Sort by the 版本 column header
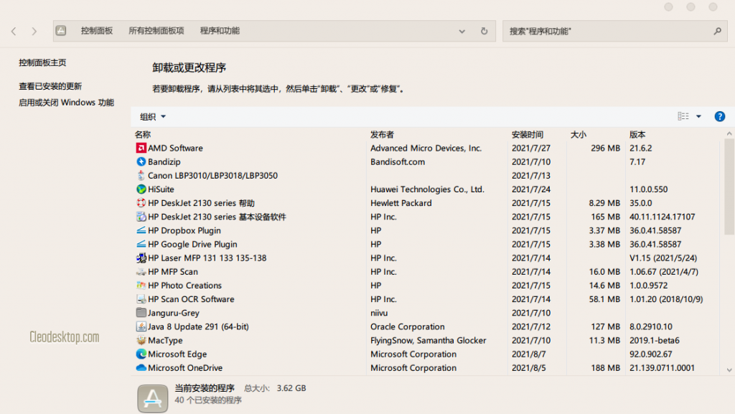The width and height of the screenshot is (735, 414). coord(637,135)
